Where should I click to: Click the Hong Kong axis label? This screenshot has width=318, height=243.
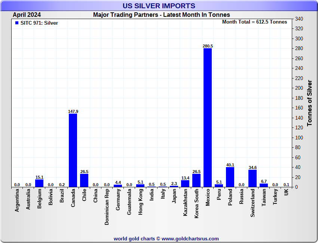[140, 202]
